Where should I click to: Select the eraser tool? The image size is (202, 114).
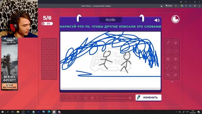tap(175, 43)
